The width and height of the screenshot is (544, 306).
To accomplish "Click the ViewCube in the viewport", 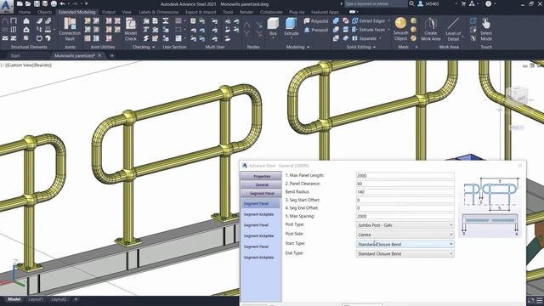I will pyautogui.click(x=517, y=95).
